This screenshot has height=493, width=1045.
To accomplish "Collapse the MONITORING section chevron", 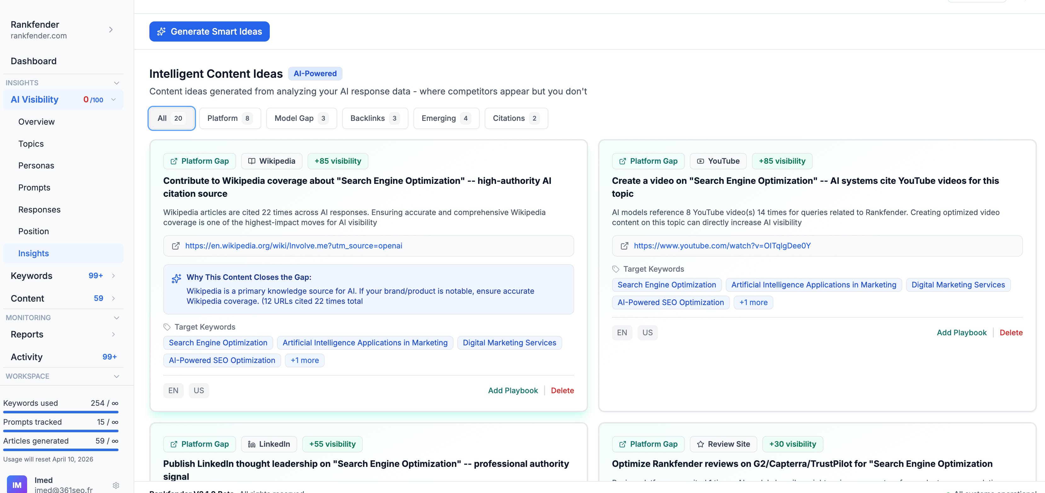I will point(116,318).
